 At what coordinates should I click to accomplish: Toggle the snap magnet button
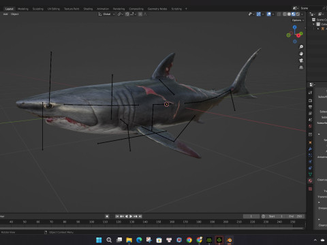click(x=127, y=14)
